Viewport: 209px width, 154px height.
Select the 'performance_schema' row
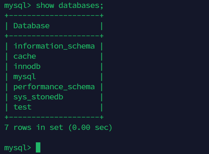coord(54,87)
